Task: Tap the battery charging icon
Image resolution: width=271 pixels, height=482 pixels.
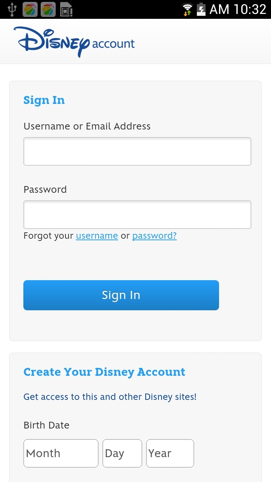Action: (x=201, y=9)
